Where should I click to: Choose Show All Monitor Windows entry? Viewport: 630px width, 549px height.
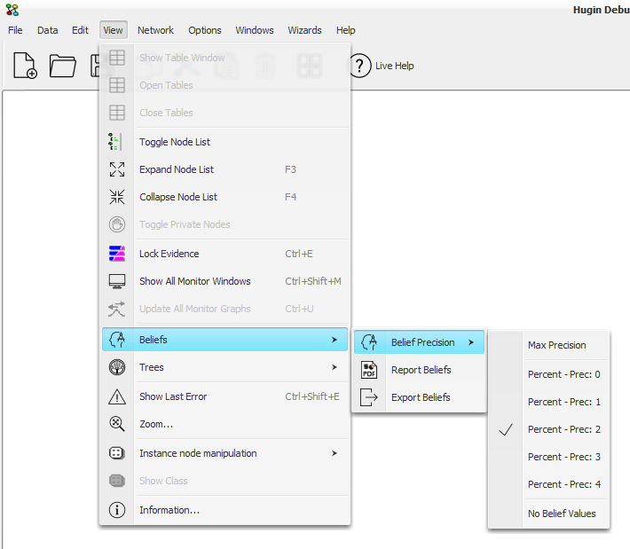pos(225,281)
